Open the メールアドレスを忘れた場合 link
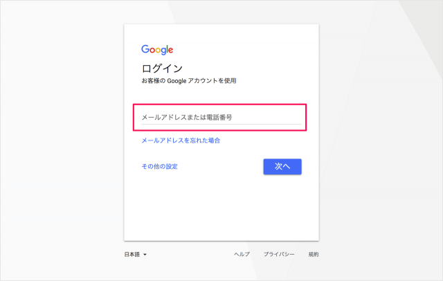 pos(181,140)
